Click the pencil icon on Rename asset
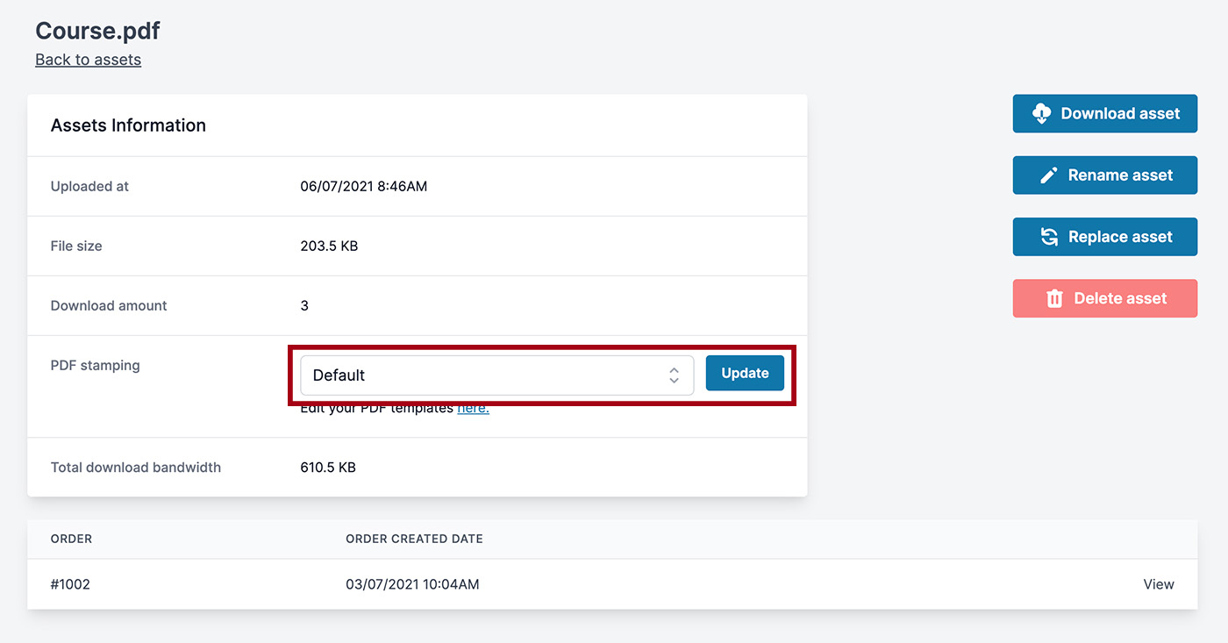The image size is (1228, 643). click(1048, 175)
